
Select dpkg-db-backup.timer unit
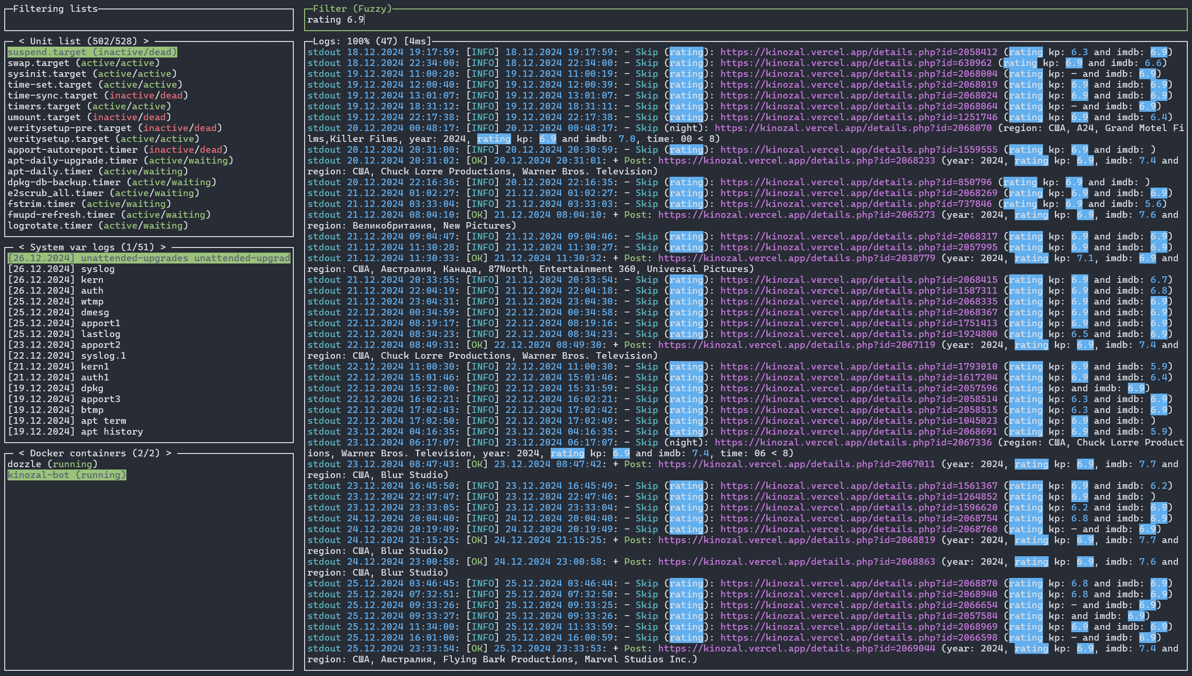[112, 182]
